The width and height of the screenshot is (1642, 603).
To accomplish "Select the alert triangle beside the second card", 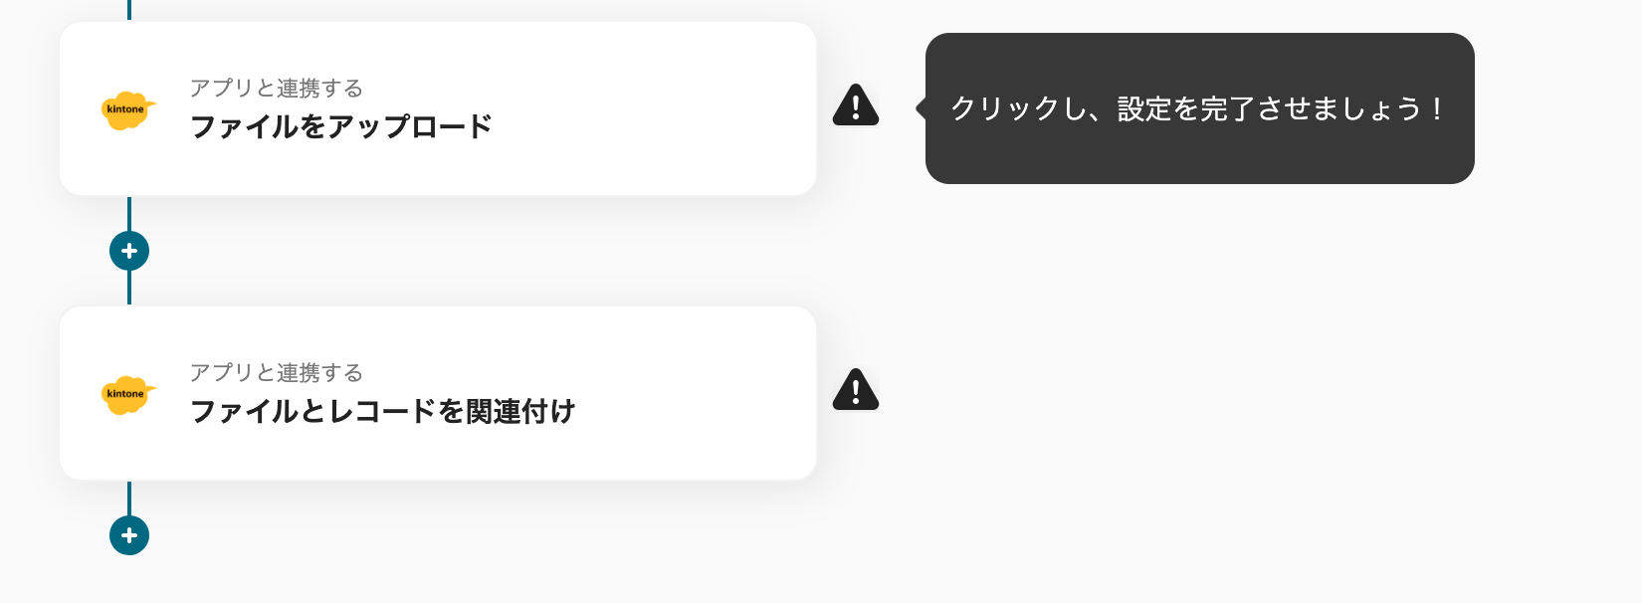I will pos(855,390).
